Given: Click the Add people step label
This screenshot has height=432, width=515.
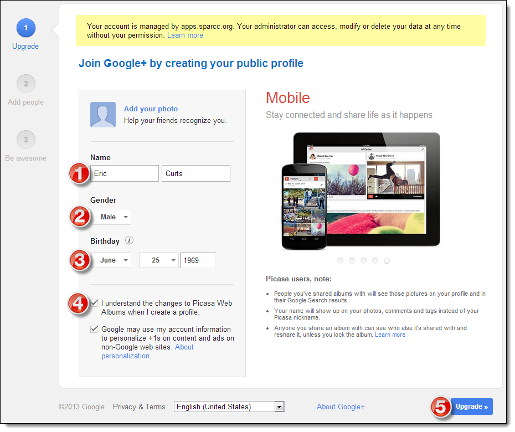Looking at the screenshot, I should pyautogui.click(x=25, y=102).
